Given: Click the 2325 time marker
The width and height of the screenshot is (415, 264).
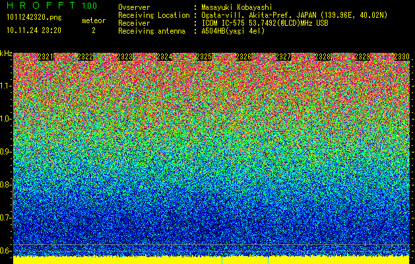Looking at the screenshot, I should [x=204, y=57].
